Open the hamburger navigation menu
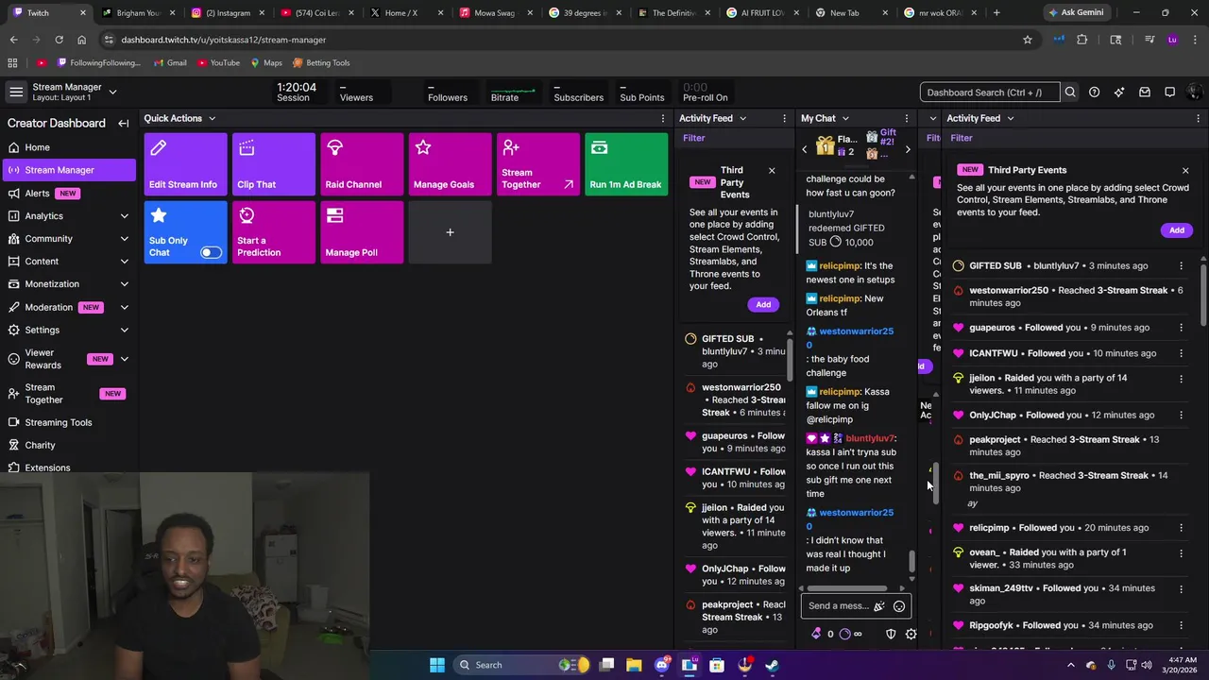The image size is (1209, 680). pyautogui.click(x=16, y=92)
